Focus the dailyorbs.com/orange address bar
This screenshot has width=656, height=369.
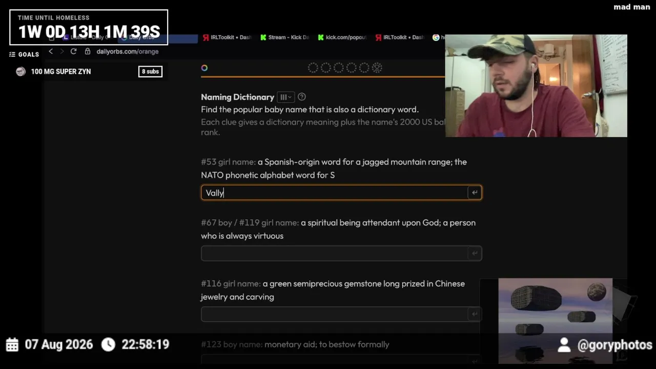click(128, 51)
